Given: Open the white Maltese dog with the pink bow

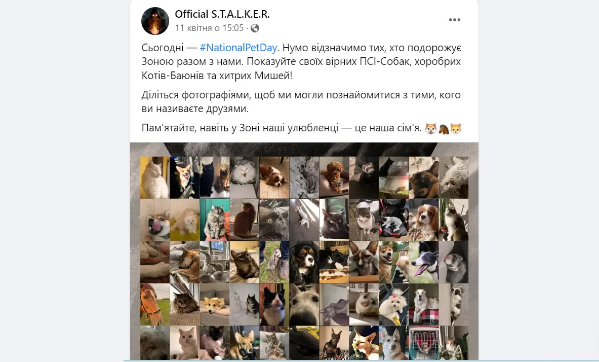Looking at the screenshot, I should click(394, 305).
